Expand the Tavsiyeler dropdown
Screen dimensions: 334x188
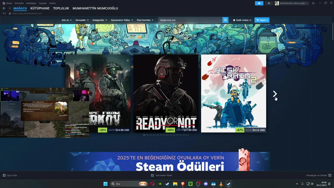coord(82,20)
